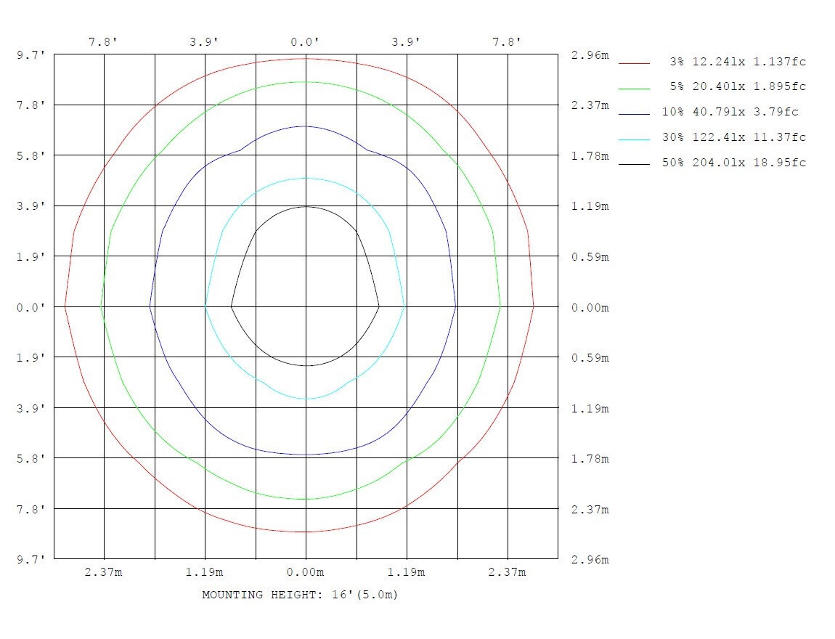Click the "0.0'" label on the top axis
The height and width of the screenshot is (639, 835).
(305, 42)
